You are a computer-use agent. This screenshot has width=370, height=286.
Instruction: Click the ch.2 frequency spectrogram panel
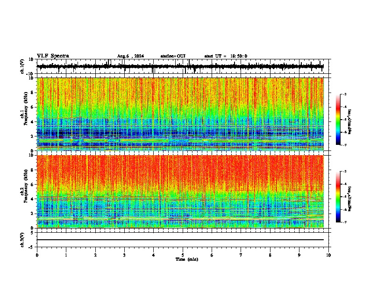pos(180,192)
